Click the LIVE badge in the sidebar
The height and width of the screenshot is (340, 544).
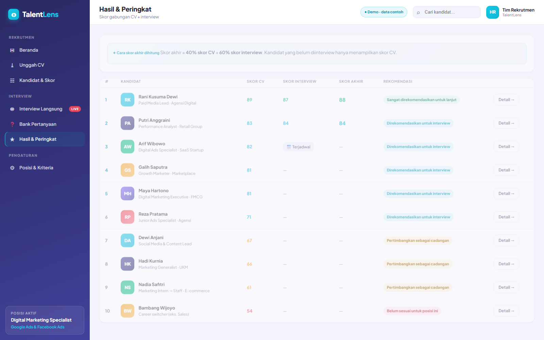pyautogui.click(x=75, y=109)
